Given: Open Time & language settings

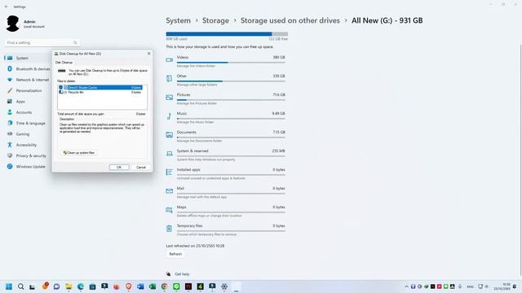Looking at the screenshot, I should [x=27, y=123].
